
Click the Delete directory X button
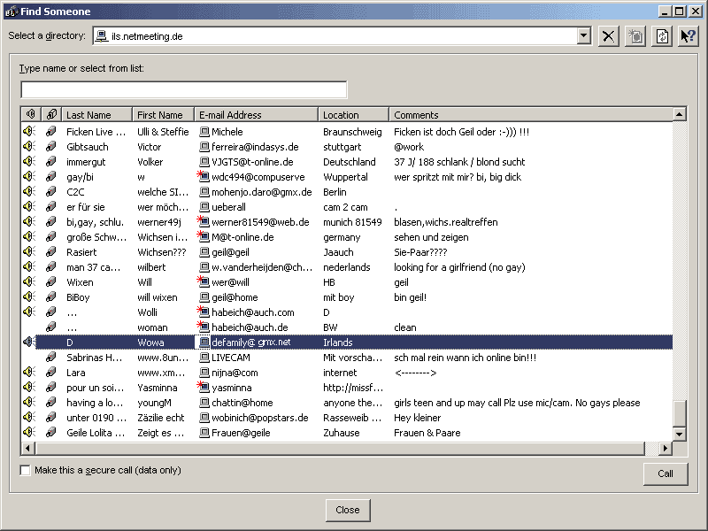608,36
